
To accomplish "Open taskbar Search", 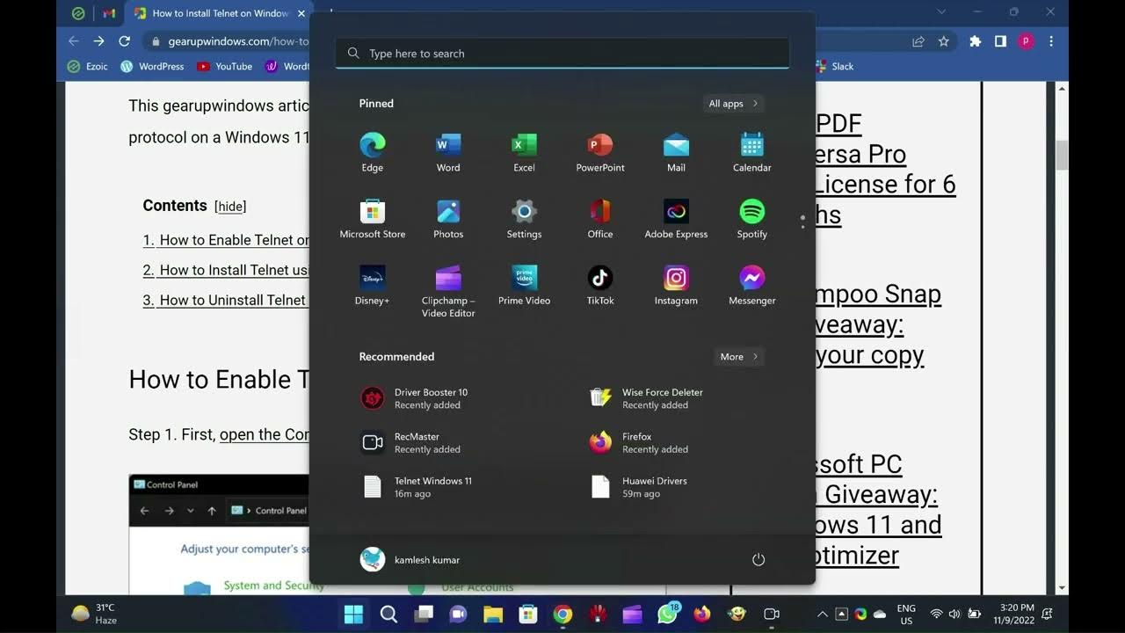I will coord(388,614).
